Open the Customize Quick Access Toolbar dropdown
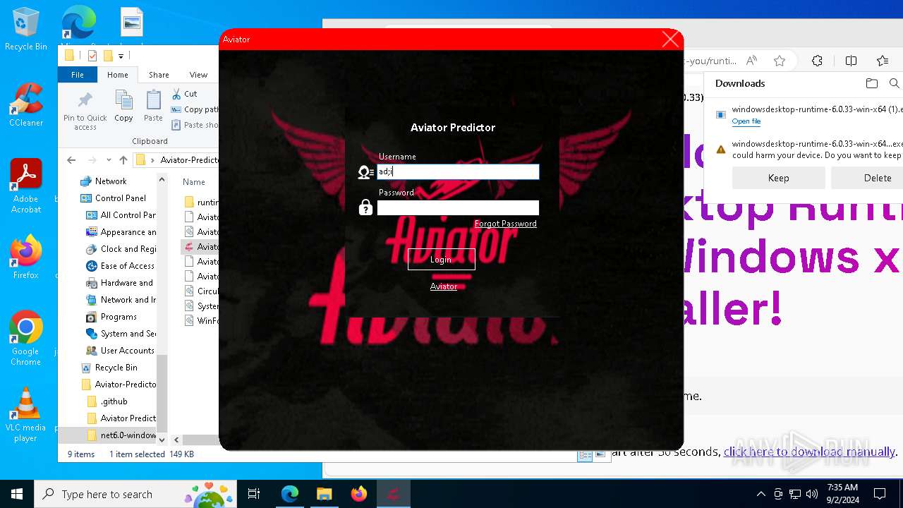This screenshot has width=903, height=508. click(x=121, y=56)
